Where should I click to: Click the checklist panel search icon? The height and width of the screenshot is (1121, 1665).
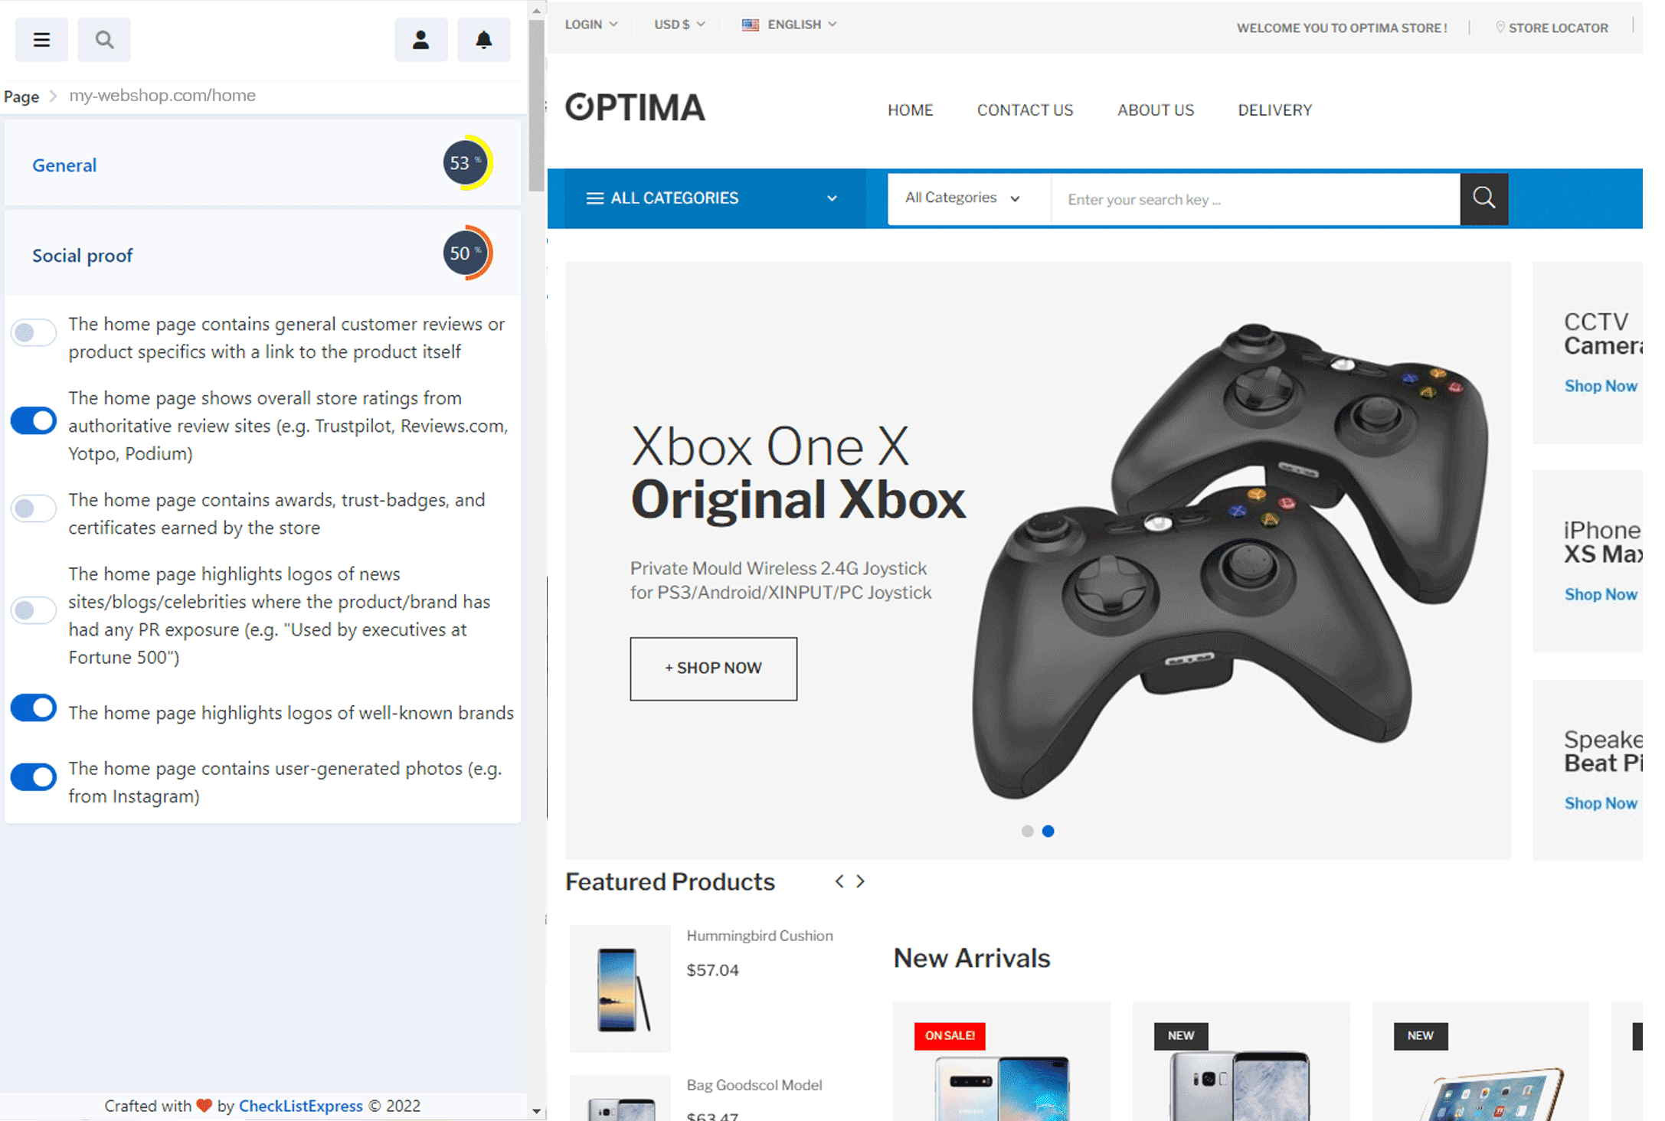104,40
